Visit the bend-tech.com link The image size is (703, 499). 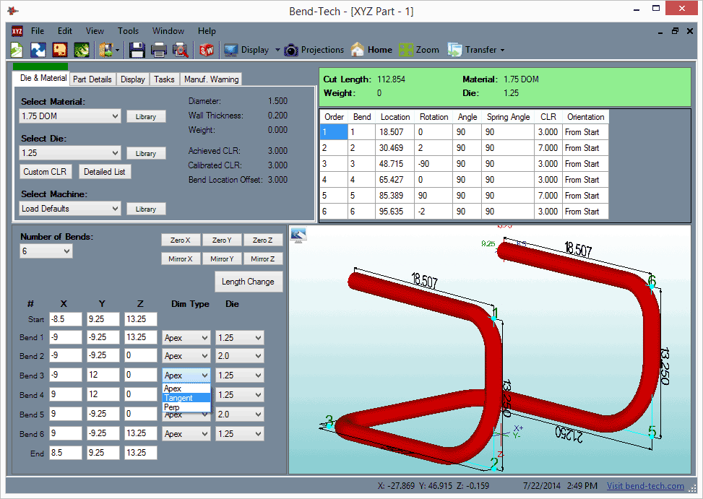click(645, 486)
